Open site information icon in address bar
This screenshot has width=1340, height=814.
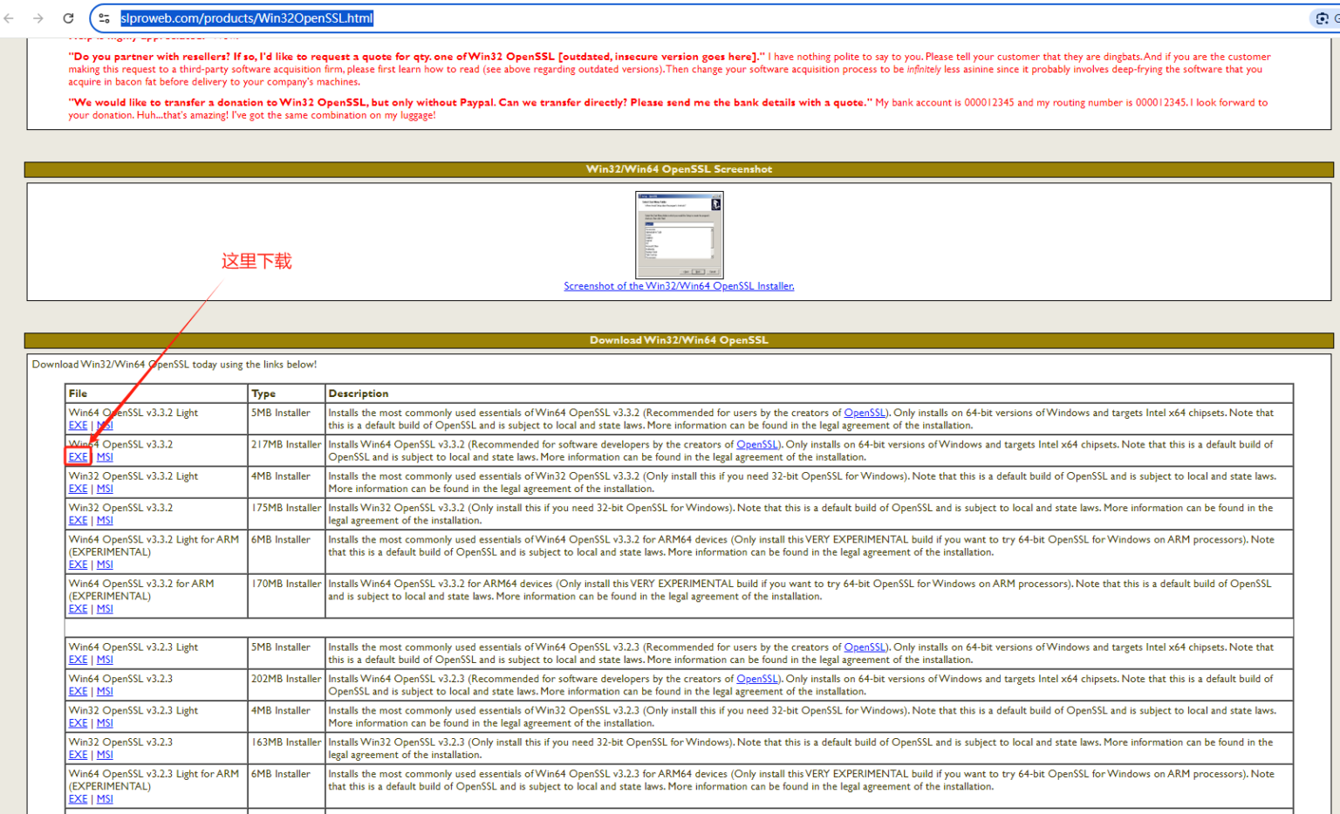point(104,18)
